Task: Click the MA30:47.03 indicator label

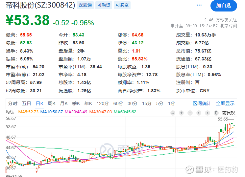Action: click(x=101, y=112)
